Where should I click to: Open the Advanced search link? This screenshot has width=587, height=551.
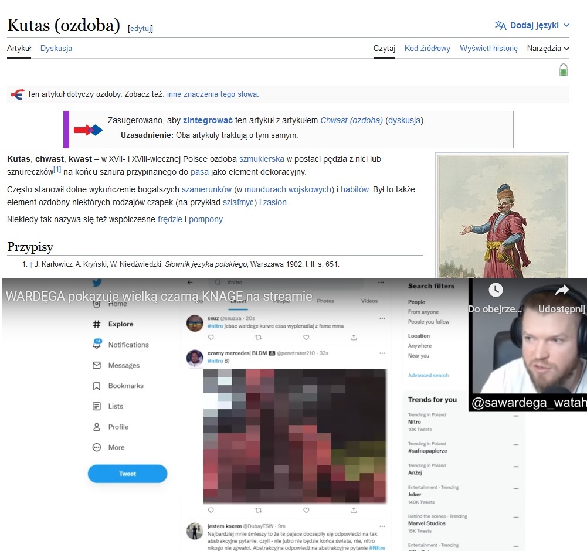(x=428, y=375)
